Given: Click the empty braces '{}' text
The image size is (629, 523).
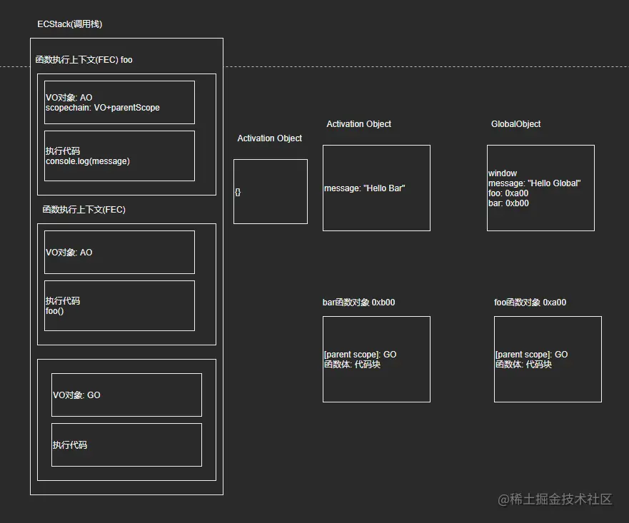Looking at the screenshot, I should point(238,193).
